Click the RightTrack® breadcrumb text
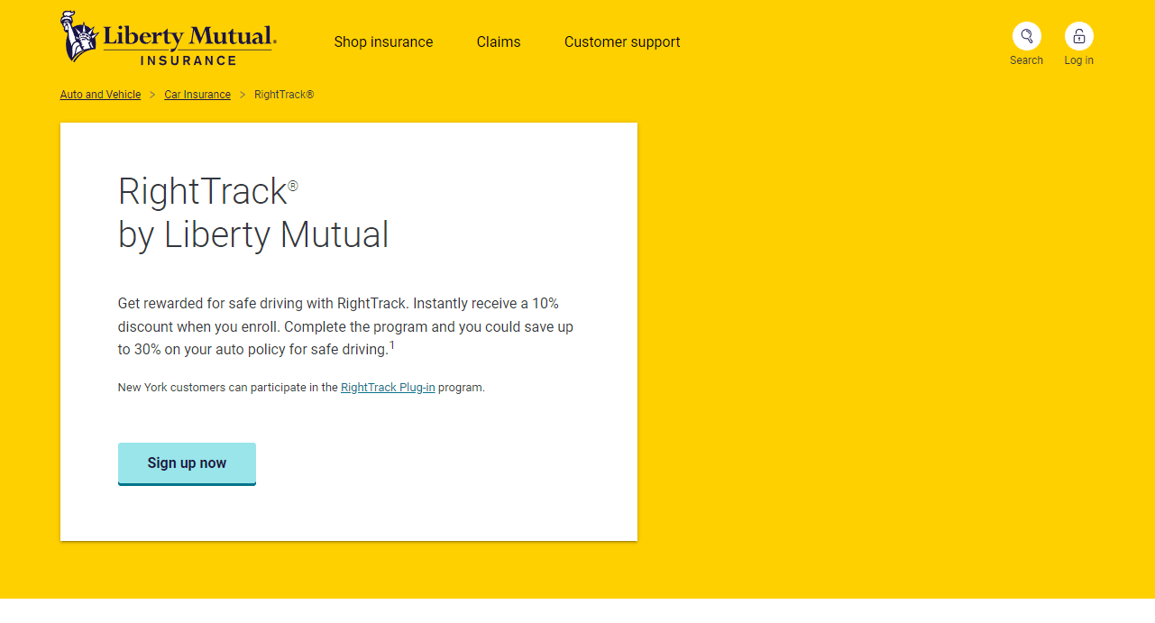The width and height of the screenshot is (1155, 623). [x=284, y=95]
